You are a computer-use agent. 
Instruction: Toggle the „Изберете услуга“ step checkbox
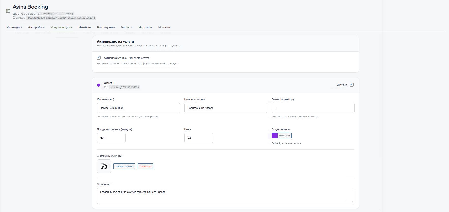(x=99, y=58)
